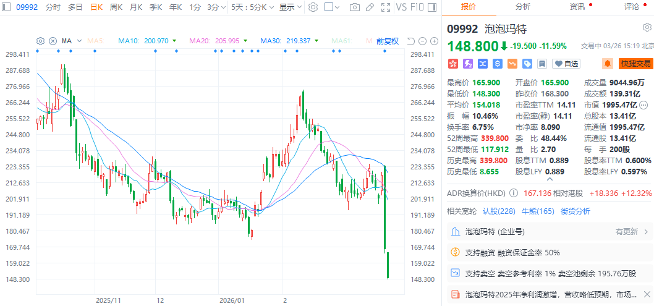654x306 pixels.
Task: Toggle the left sidebar panel icon
Action: (7, 7)
